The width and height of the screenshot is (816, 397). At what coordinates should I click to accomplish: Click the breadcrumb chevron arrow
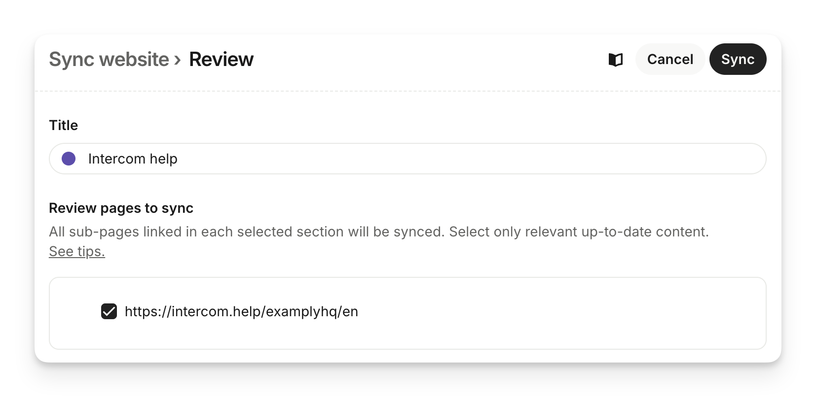coord(178,60)
